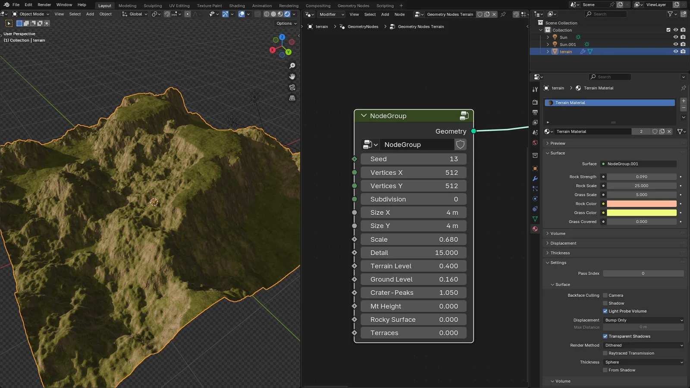This screenshot has height=388, width=690.
Task: Open the Render Method dropdown set to Dithered
Action: pos(643,345)
